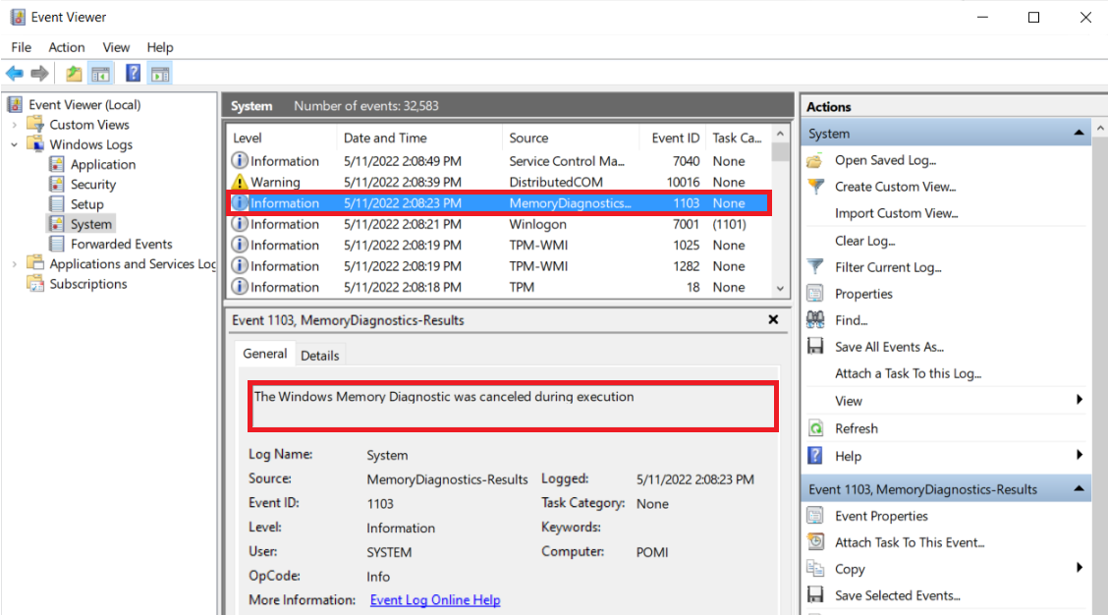Viewport: 1108px width, 615px height.
Task: Click the Attach Task To This Event icon
Action: 815,542
